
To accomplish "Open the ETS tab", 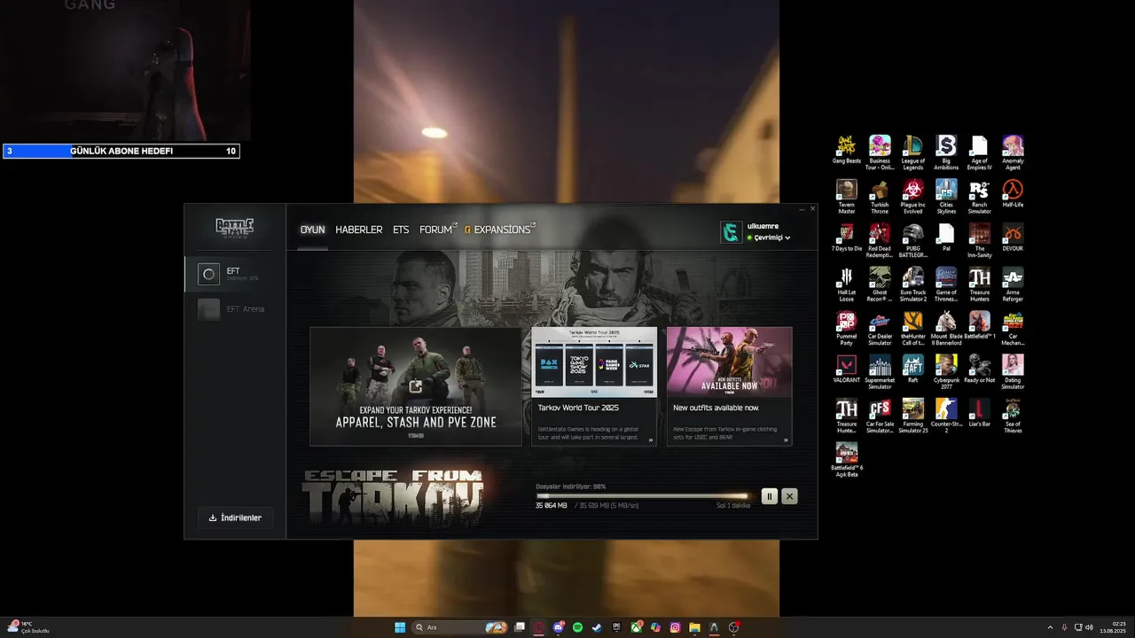I will (401, 230).
